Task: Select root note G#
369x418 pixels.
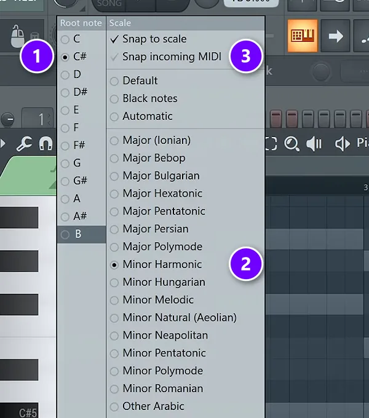Action: point(81,181)
